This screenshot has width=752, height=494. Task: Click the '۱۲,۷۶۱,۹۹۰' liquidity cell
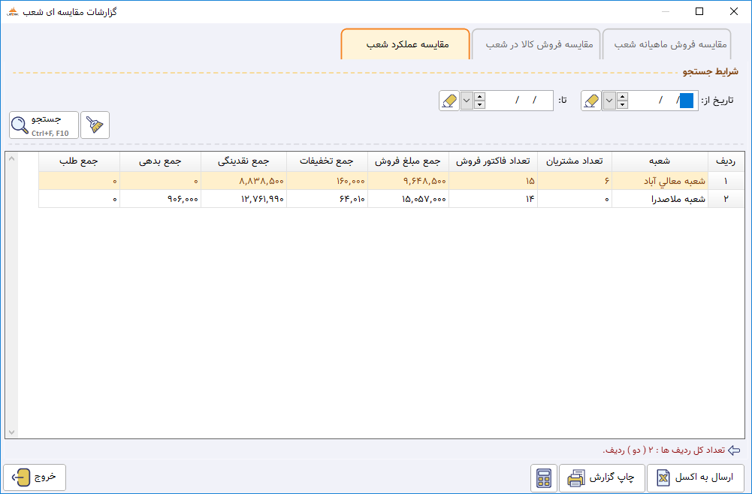(243, 199)
